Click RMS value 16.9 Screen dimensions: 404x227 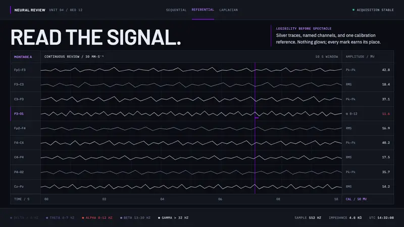coord(386,128)
